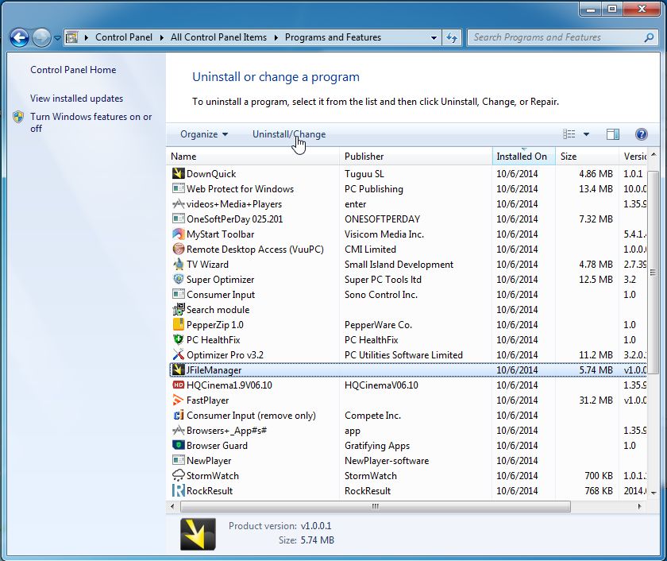This screenshot has width=667, height=561.
Task: Open help with the question mark icon
Action: click(x=641, y=134)
